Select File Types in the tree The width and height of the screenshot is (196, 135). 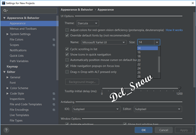click(x=16, y=121)
